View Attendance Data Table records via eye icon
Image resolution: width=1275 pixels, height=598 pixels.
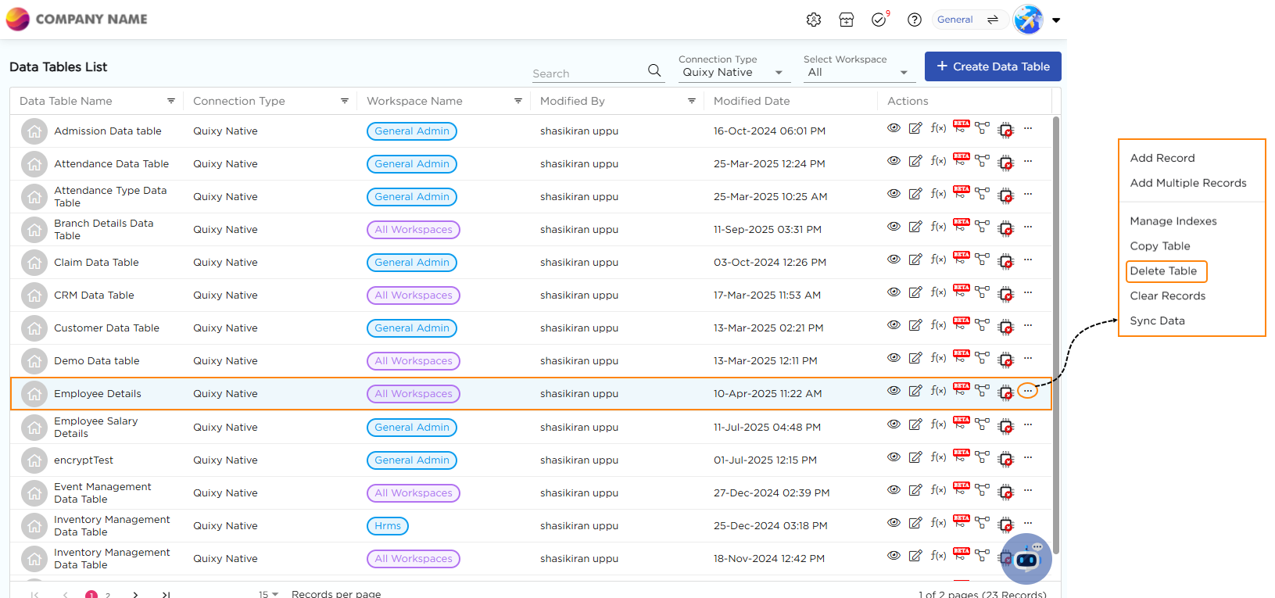coord(894,161)
